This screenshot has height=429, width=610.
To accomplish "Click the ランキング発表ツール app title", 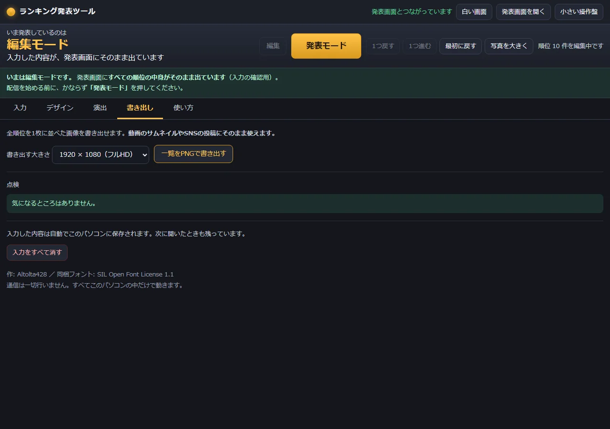I will click(57, 11).
